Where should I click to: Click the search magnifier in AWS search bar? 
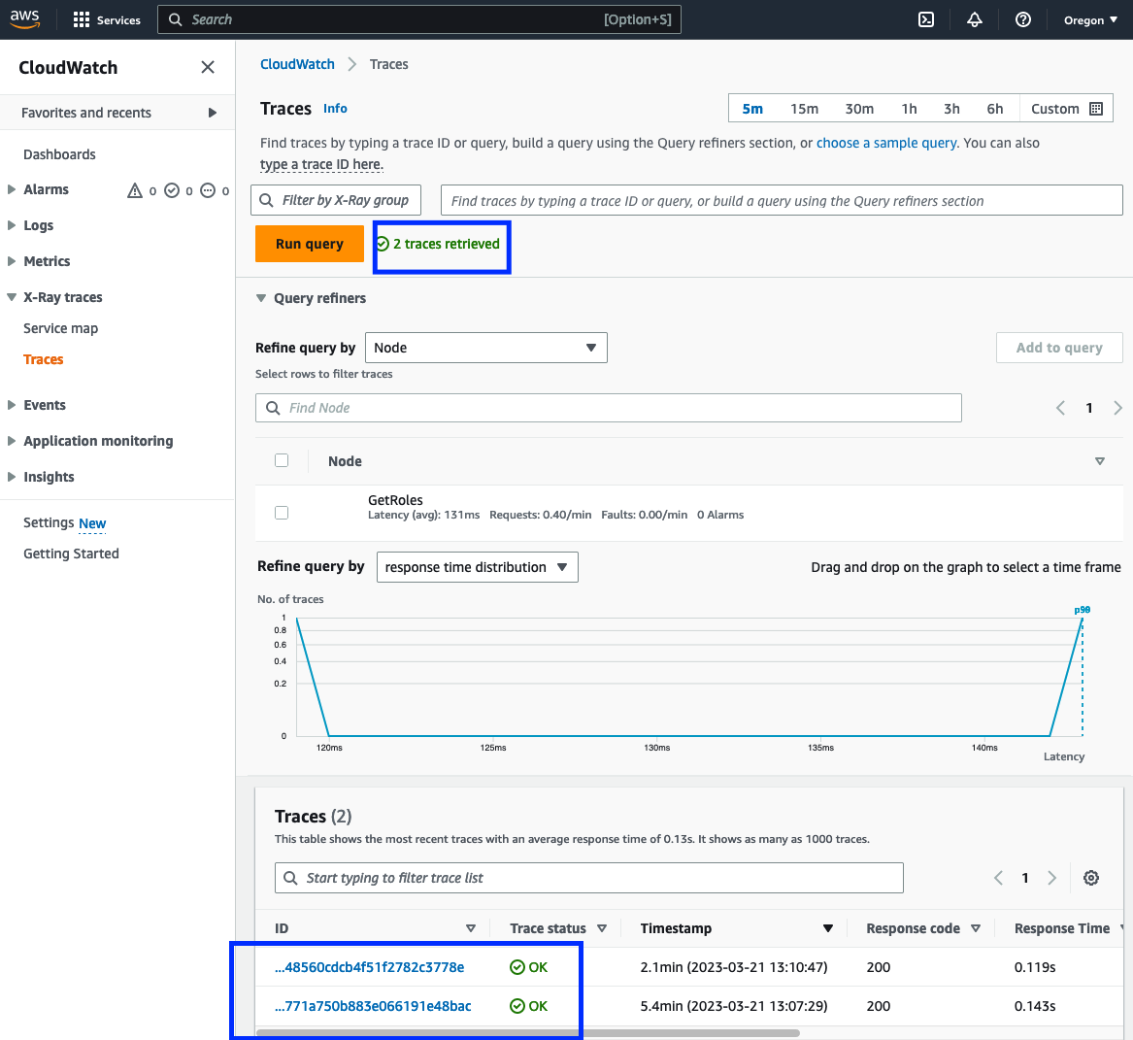point(176,19)
